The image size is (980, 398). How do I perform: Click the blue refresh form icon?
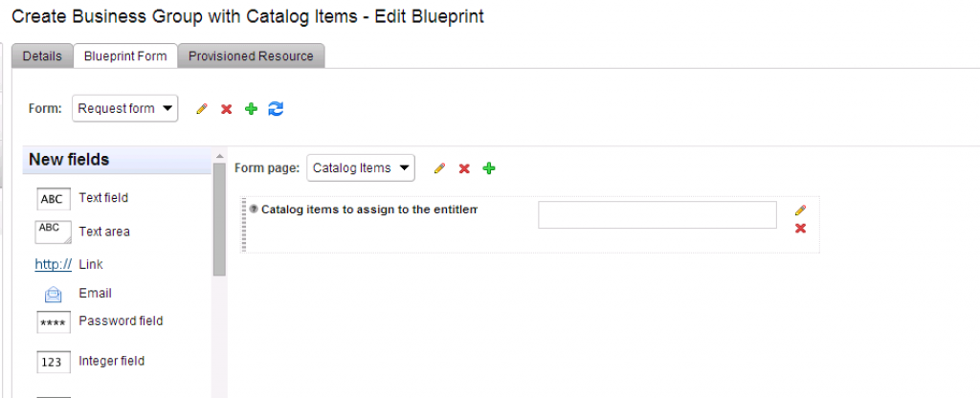coord(276,109)
